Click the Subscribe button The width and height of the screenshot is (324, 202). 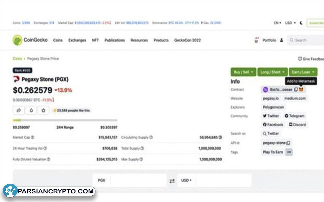tap(315, 23)
